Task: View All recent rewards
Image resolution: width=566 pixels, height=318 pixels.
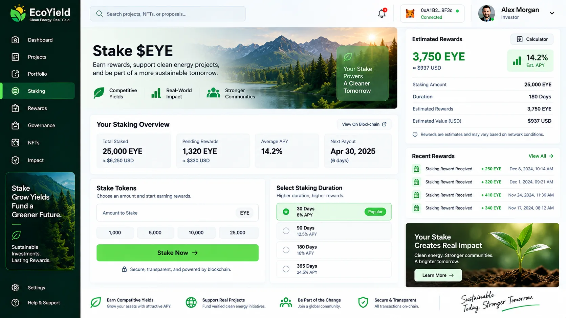Action: (x=541, y=156)
